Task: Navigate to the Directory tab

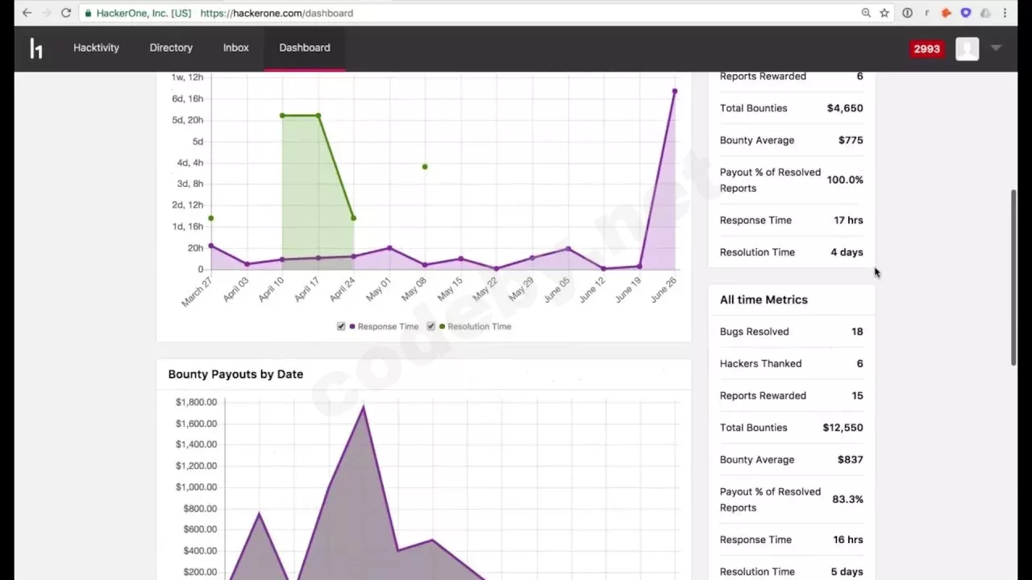Action: pyautogui.click(x=171, y=48)
